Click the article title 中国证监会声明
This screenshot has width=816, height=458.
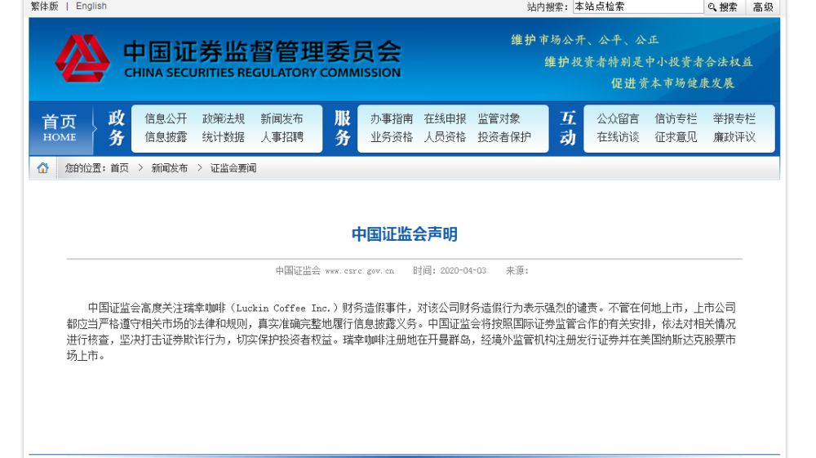click(x=405, y=234)
